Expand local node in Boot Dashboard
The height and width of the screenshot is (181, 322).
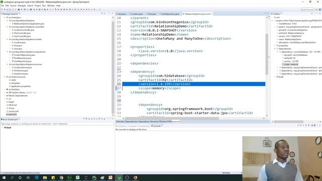pos(3,128)
